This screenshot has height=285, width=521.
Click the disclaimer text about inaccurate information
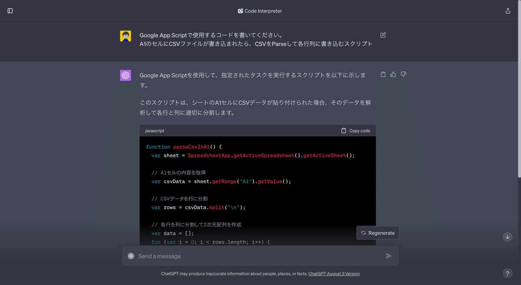[234, 274]
